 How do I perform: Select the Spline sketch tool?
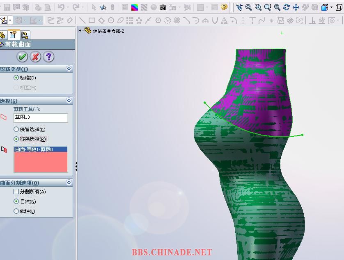tap(262, 20)
